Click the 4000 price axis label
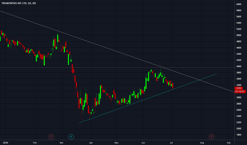Viewport: 247px width, 145px height. pos(239,66)
